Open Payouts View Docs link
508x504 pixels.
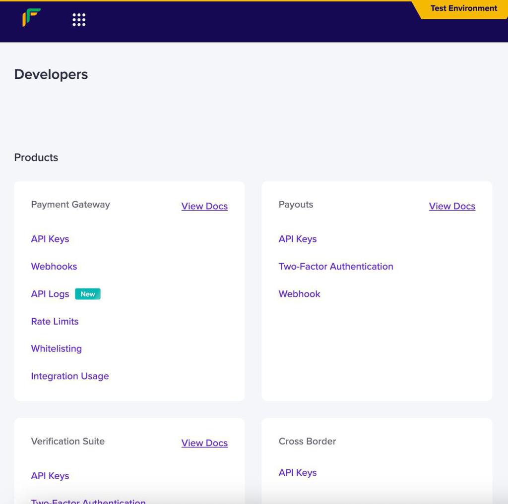point(452,206)
